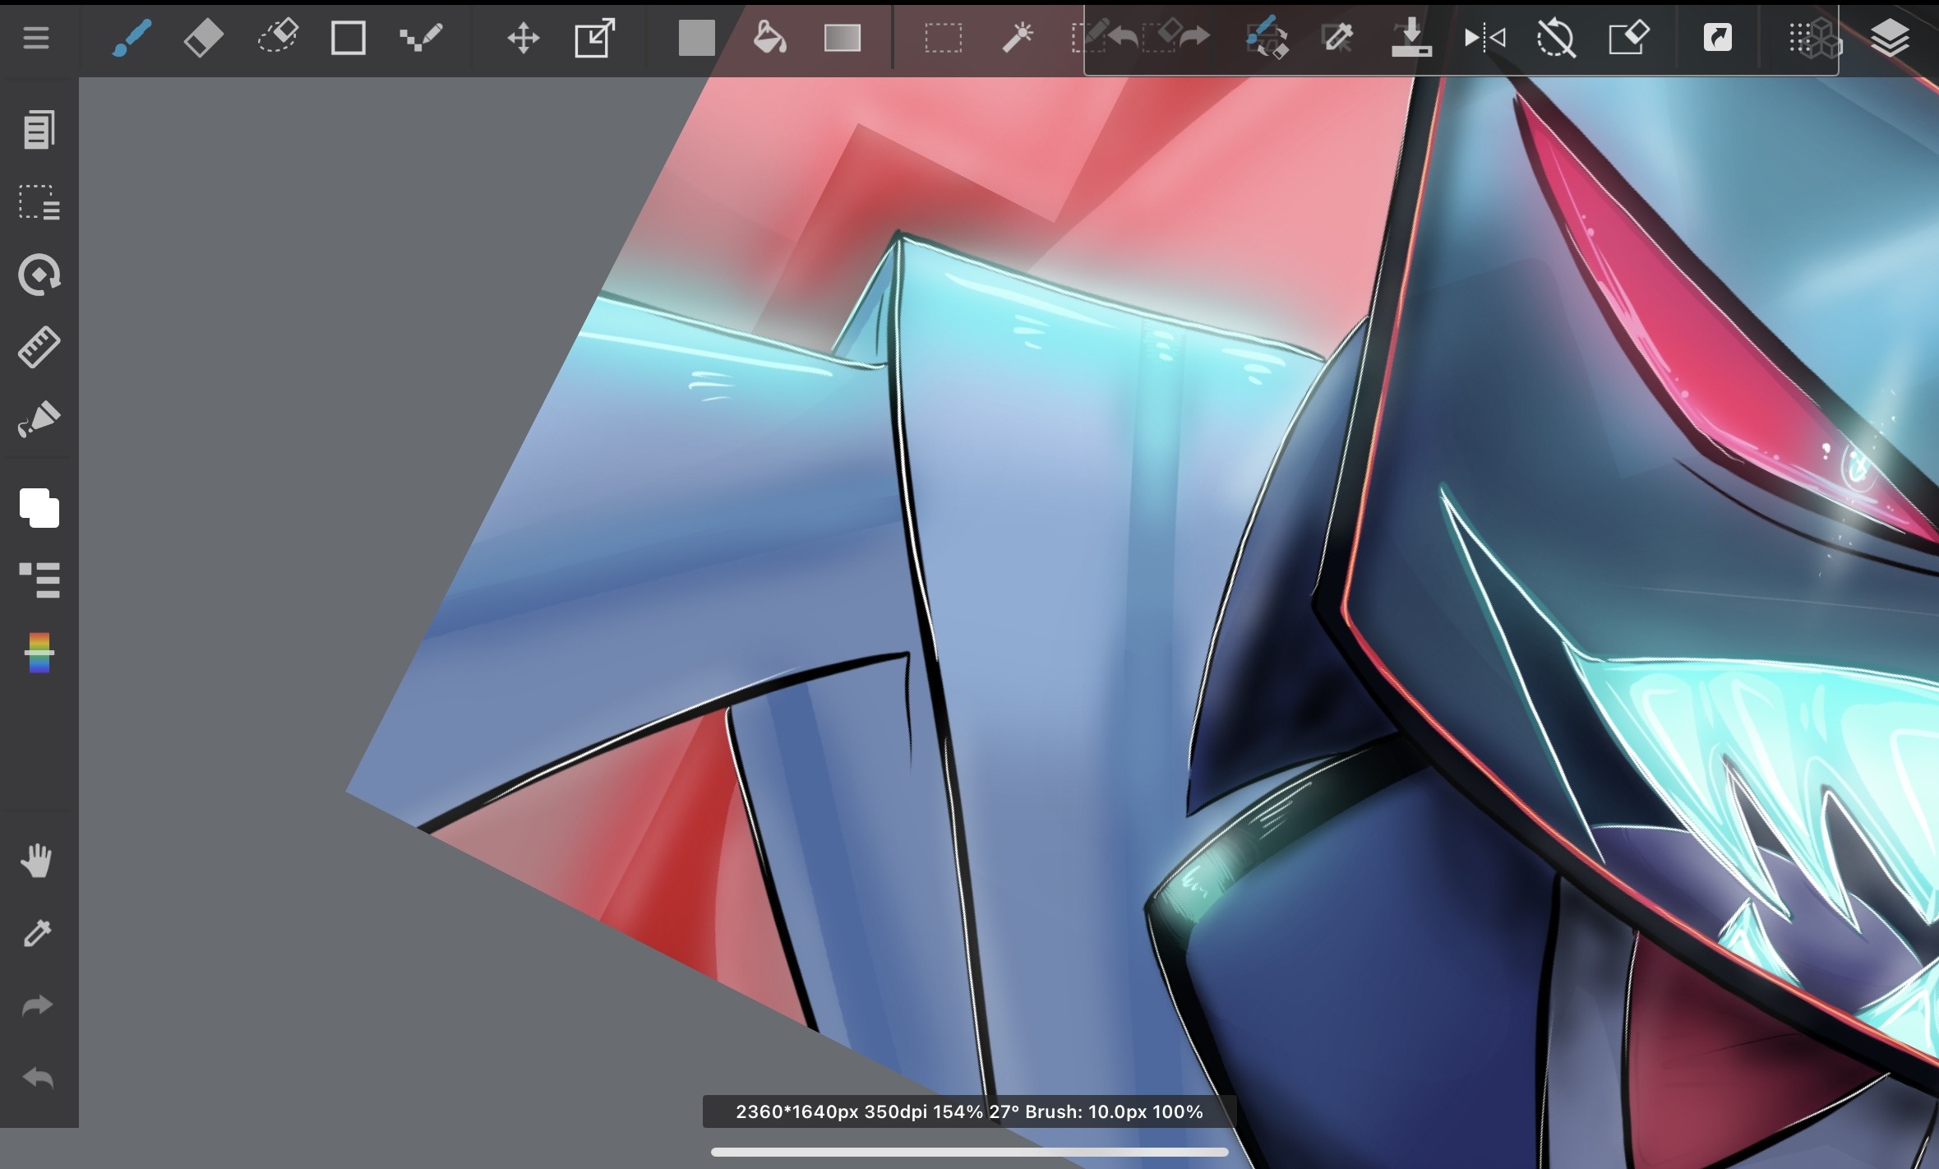Viewport: 1939px width, 1169px height.
Task: Open the Layers panel
Action: (x=1889, y=38)
